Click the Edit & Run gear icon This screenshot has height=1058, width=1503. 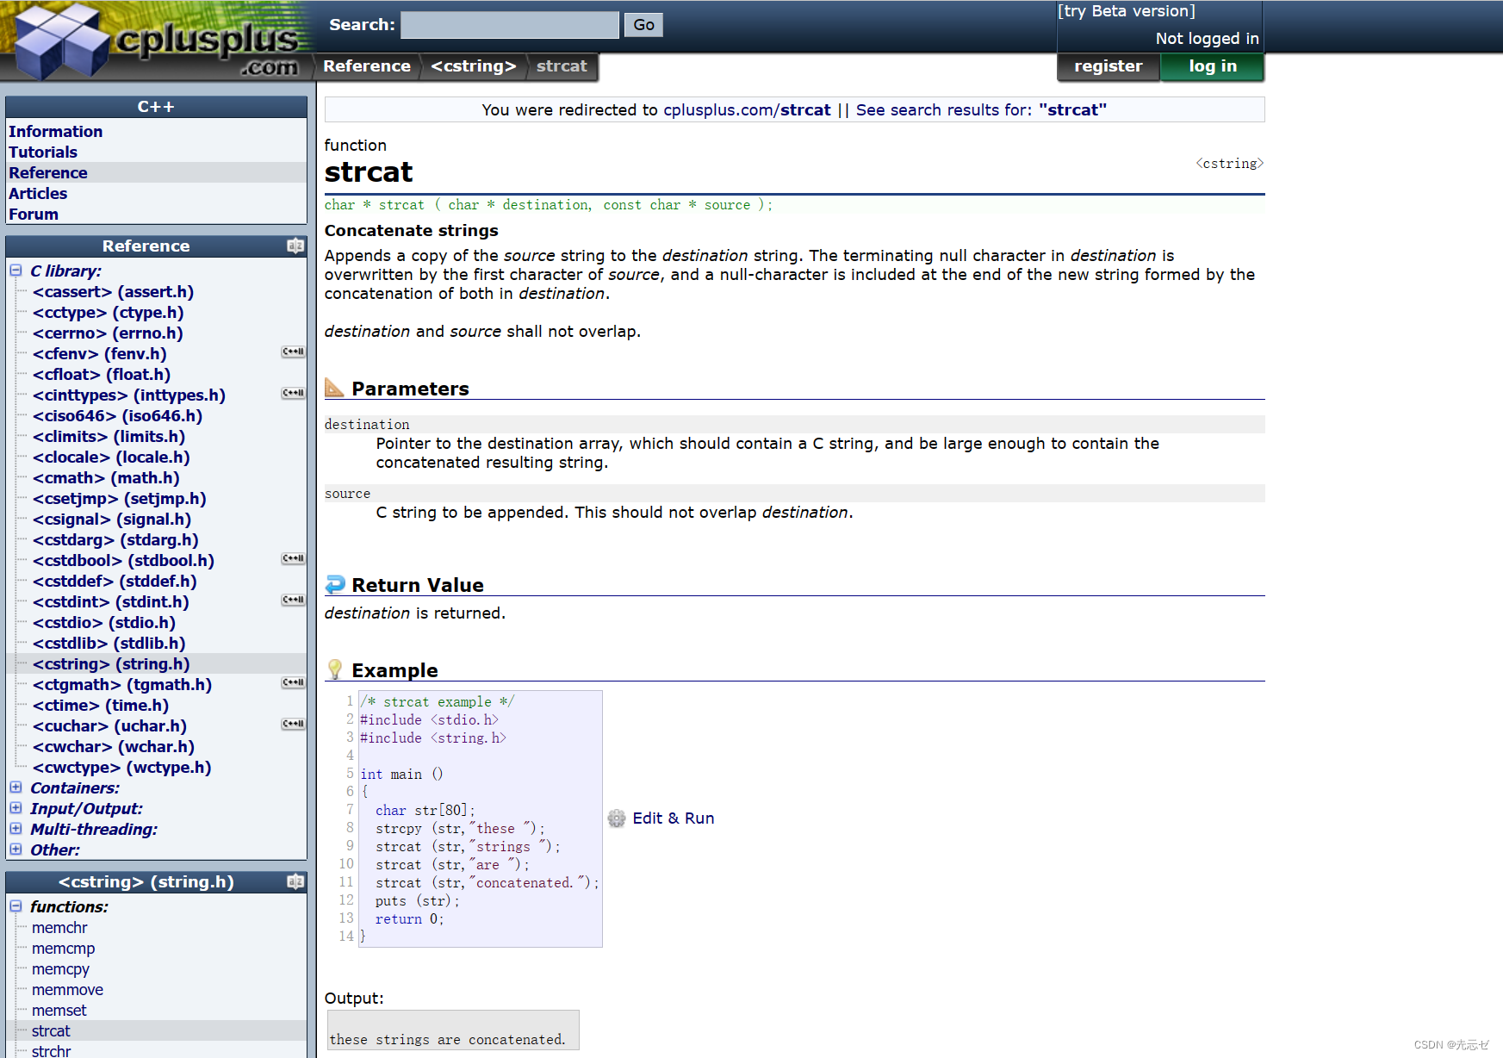click(x=617, y=818)
